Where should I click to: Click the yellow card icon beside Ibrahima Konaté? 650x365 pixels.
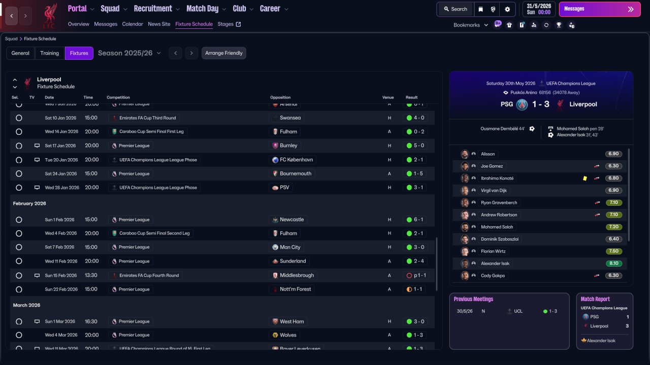(585, 178)
